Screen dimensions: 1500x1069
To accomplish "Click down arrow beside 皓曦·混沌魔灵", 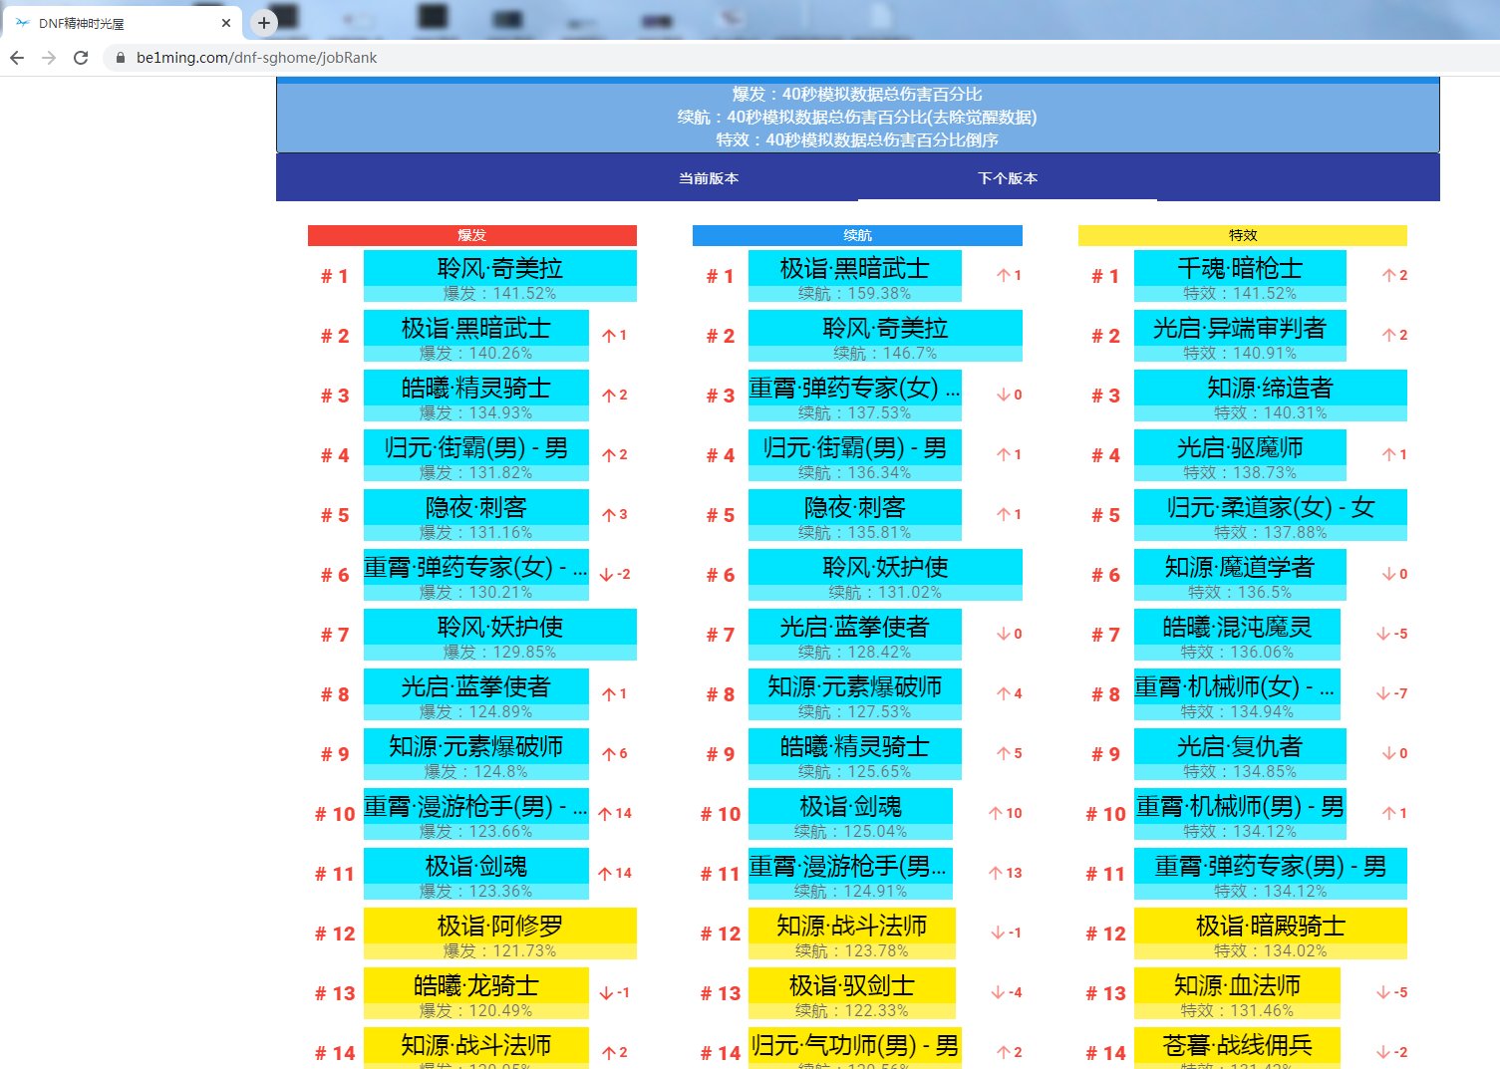I will coord(1382,635).
